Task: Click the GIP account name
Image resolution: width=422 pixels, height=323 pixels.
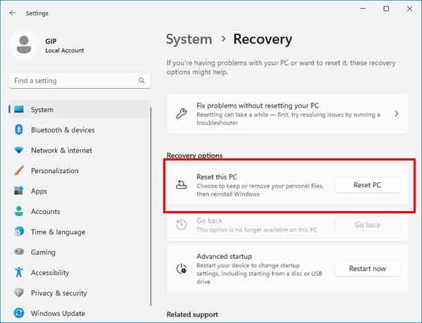Action: [x=51, y=42]
